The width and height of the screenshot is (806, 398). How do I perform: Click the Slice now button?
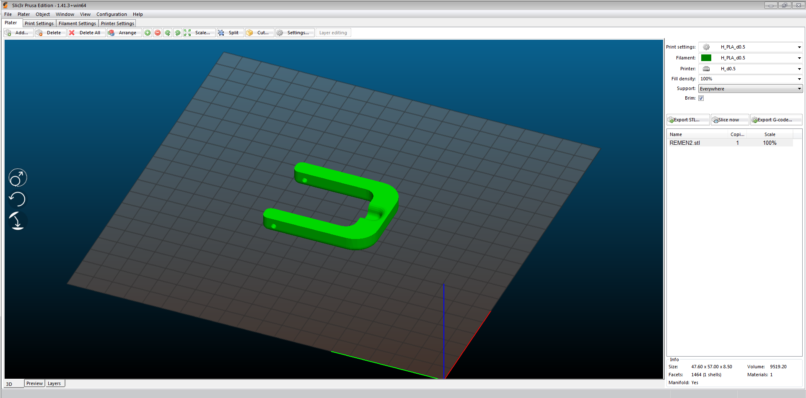coord(729,120)
